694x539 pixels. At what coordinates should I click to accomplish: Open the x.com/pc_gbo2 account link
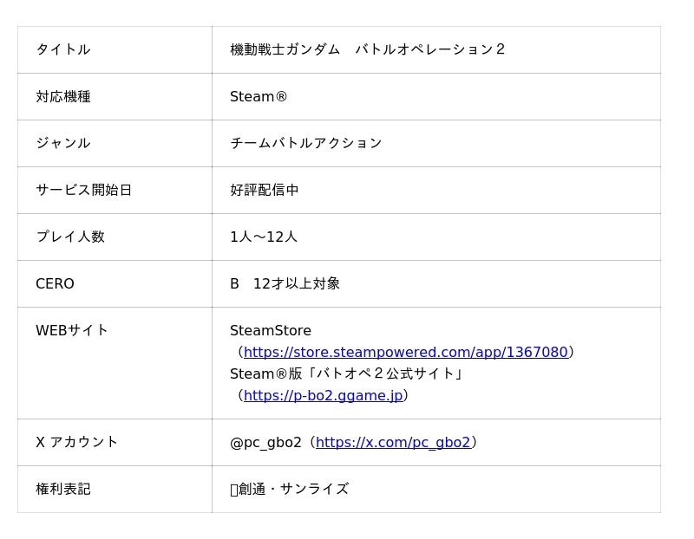click(393, 442)
